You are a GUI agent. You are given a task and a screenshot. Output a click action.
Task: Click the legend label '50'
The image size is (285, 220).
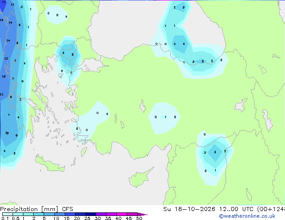[x=139, y=218]
